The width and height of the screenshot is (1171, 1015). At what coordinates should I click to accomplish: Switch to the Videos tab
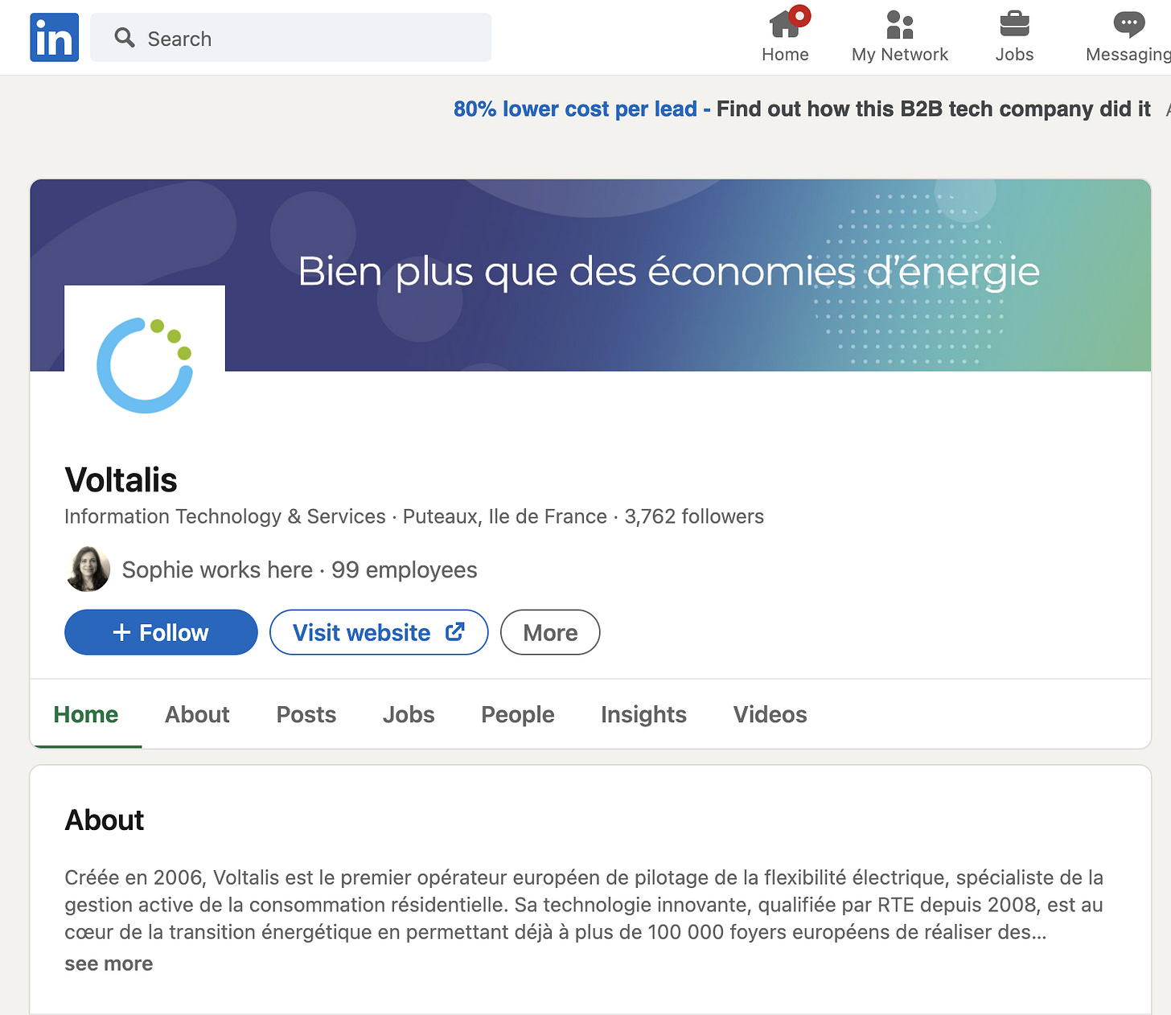[770, 714]
